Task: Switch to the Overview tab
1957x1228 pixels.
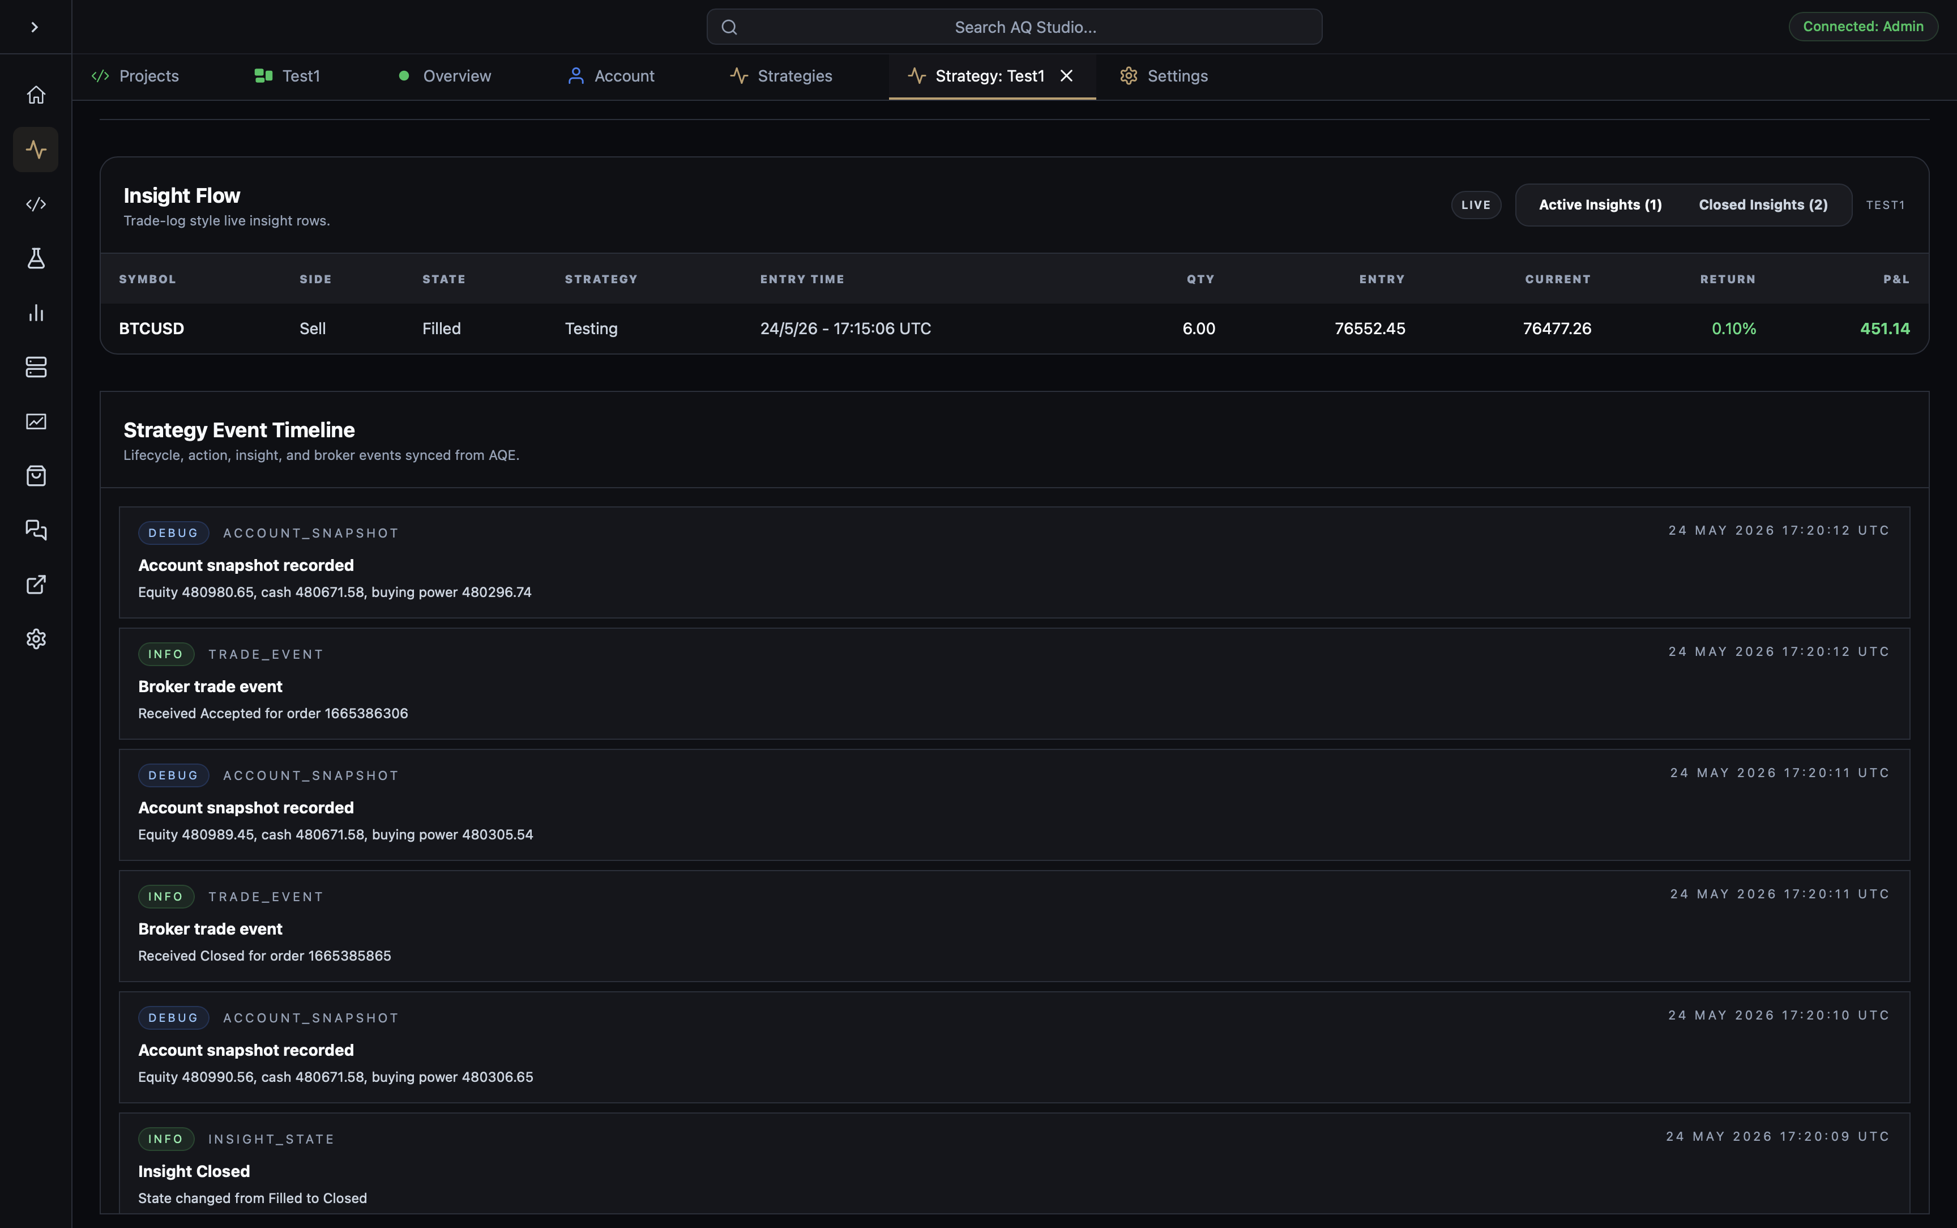Action: coord(445,76)
